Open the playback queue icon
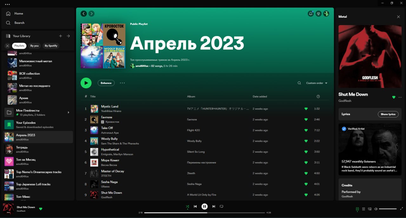This screenshot has height=218, width=406. click(x=363, y=209)
